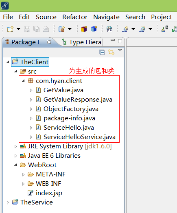The image size is (177, 213).
Task: Click the Save All toolbar icon
Action: coord(37,29)
